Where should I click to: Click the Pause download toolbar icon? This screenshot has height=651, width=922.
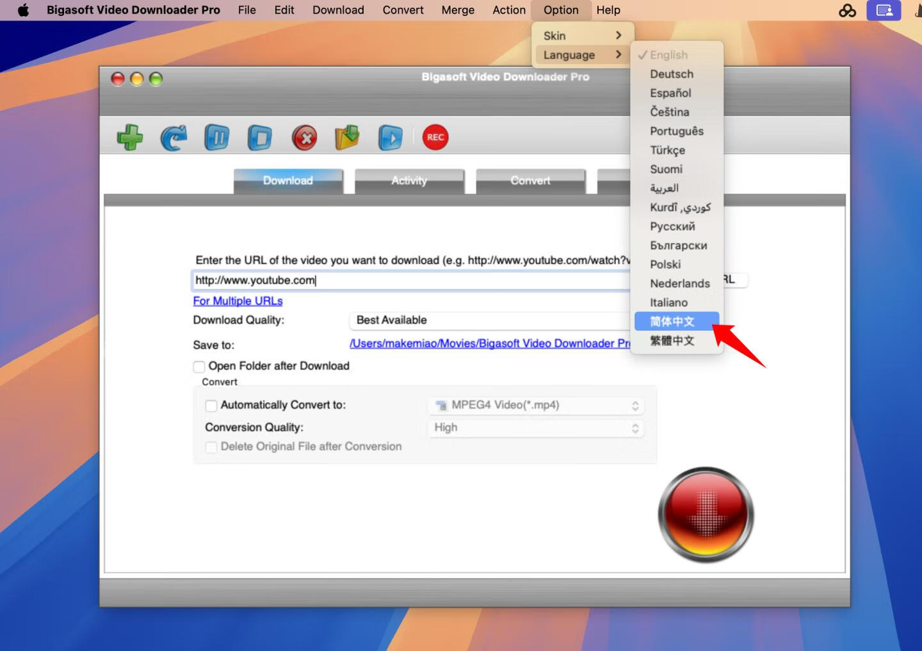pyautogui.click(x=216, y=137)
